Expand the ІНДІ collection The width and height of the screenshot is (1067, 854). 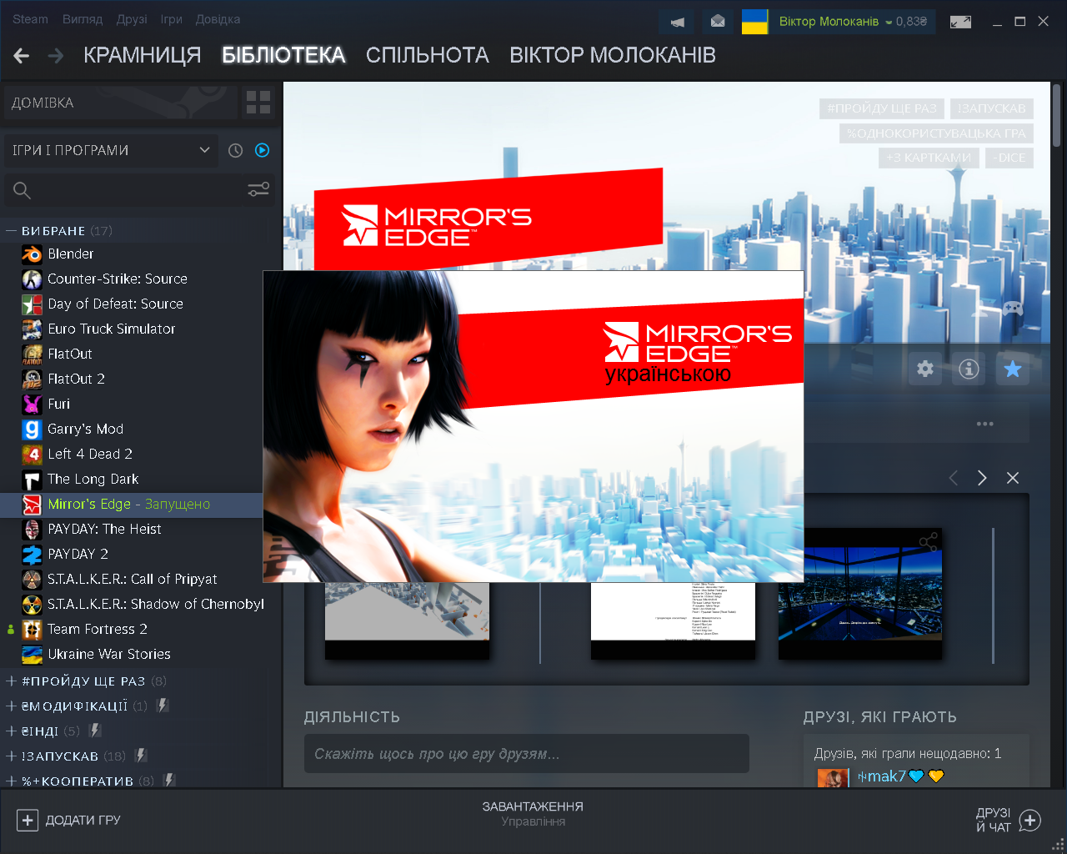click(11, 731)
